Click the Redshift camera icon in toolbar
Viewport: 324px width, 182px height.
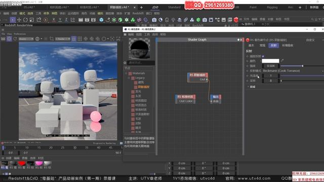[154, 20]
